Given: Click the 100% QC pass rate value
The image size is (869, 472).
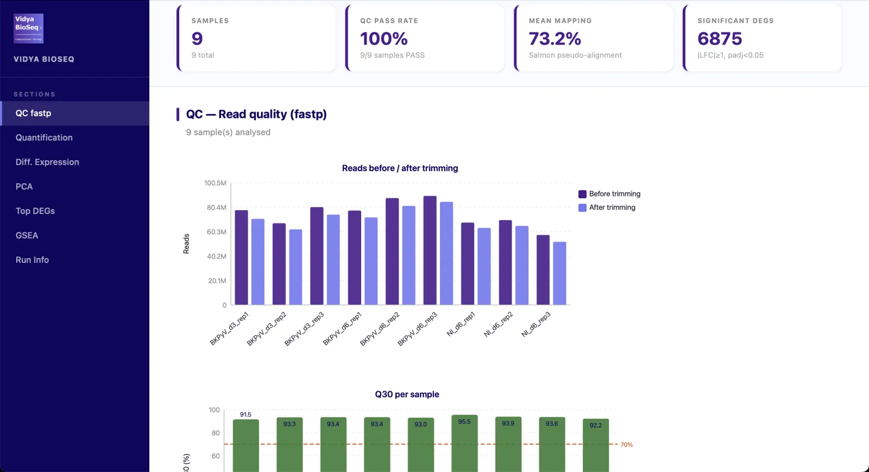Looking at the screenshot, I should [384, 39].
